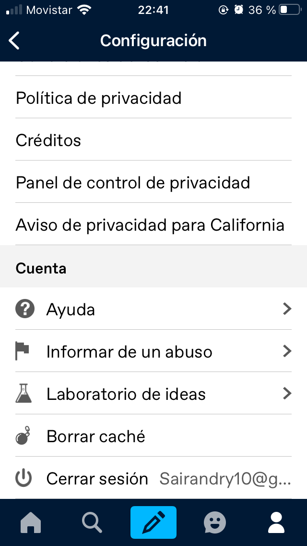Open the Search magnifier tab
Screen dimensions: 307x546
tap(92, 522)
